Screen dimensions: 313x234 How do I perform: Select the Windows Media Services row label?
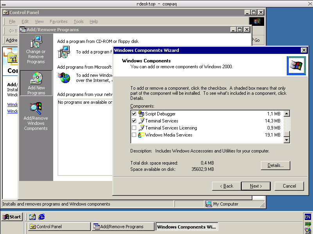[x=169, y=135]
